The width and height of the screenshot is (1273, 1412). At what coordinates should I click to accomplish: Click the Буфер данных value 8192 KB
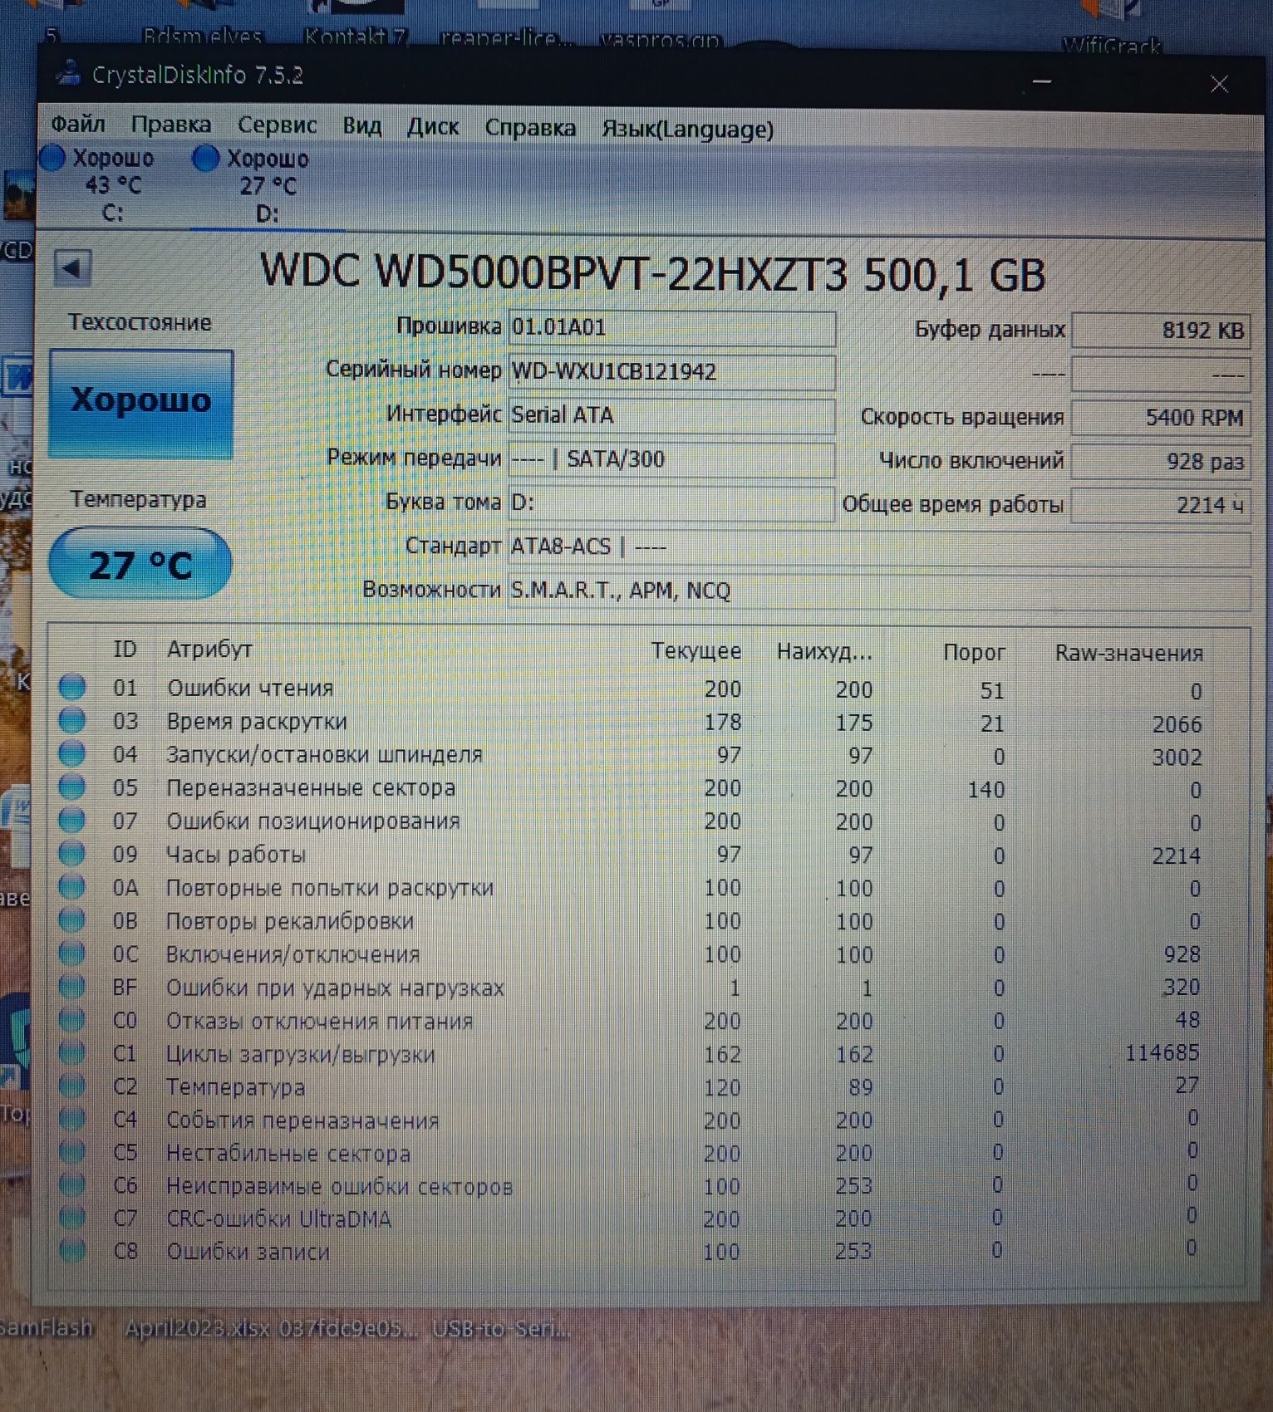[1161, 331]
